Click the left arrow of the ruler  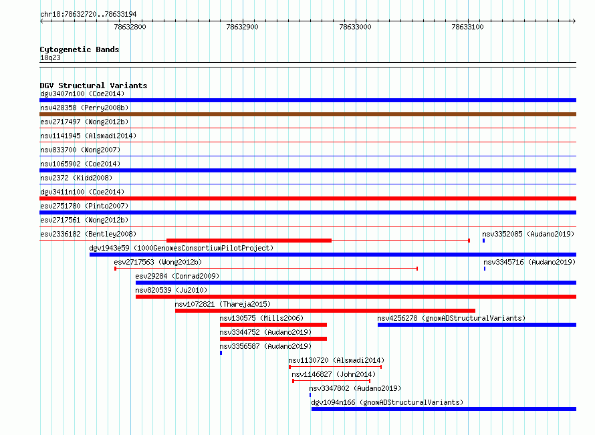[41, 21]
